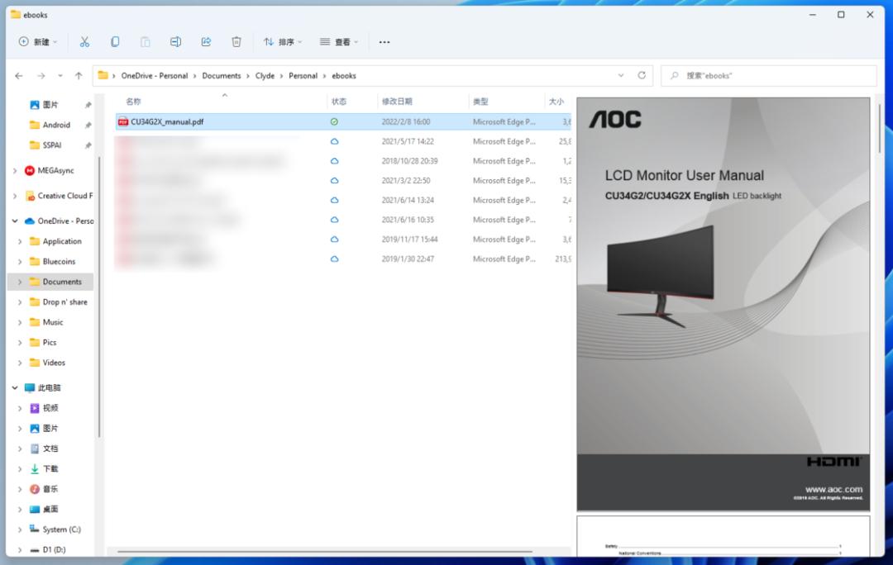Screen dimensions: 893x565
Task: Go forward with the right arrow
Action: [41, 76]
